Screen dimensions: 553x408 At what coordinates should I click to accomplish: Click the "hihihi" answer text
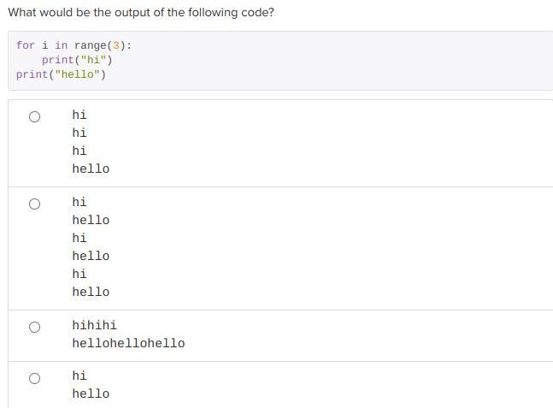pos(94,326)
